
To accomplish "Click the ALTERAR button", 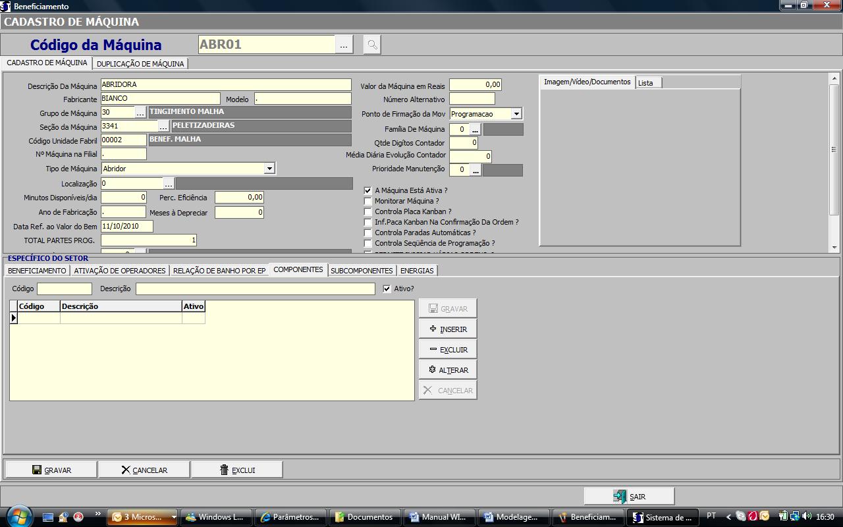I will click(x=448, y=370).
